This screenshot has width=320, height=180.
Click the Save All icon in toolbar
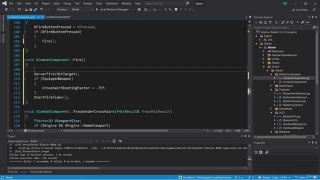35,9
